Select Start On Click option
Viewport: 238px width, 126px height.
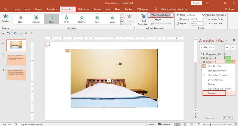click(219, 66)
